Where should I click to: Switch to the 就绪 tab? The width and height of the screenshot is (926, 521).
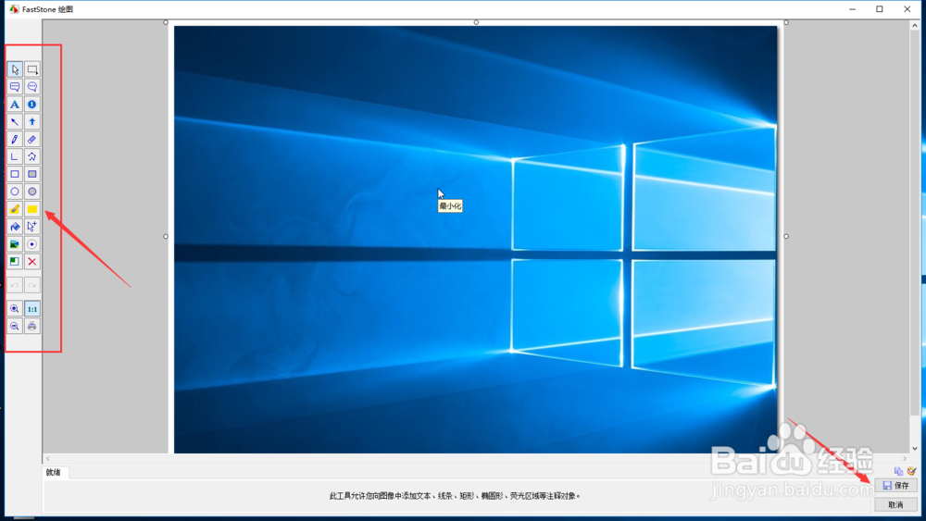tap(54, 472)
